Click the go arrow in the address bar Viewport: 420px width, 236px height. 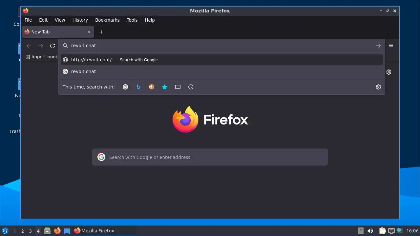tap(378, 46)
